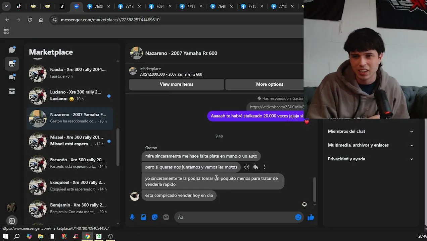Screen dimensions: 427x241
Task: Open Chrome from the taskbar
Action: click(x=87, y=236)
